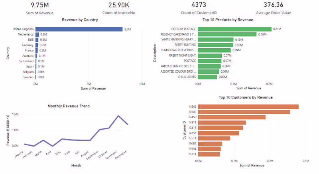The image size is (319, 174).
Task: Click the Top 10 Products by Revenue title
Action: [228, 20]
